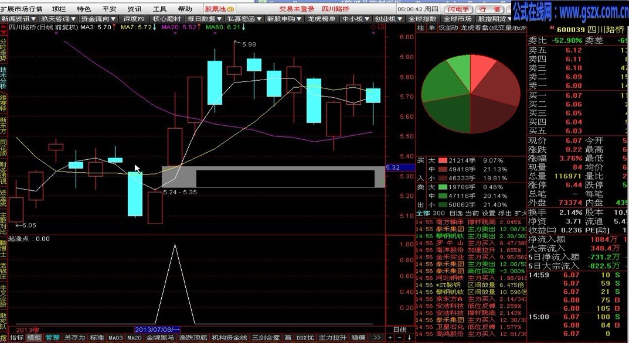Expand the 每日数据 dropdown

[204, 18]
